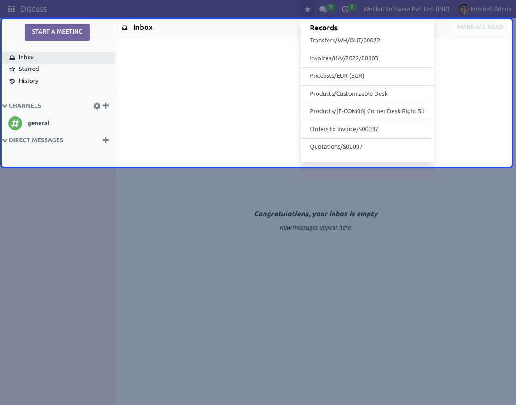Open Mitchell Admin user menu
Image resolution: width=516 pixels, height=405 pixels.
coord(485,9)
